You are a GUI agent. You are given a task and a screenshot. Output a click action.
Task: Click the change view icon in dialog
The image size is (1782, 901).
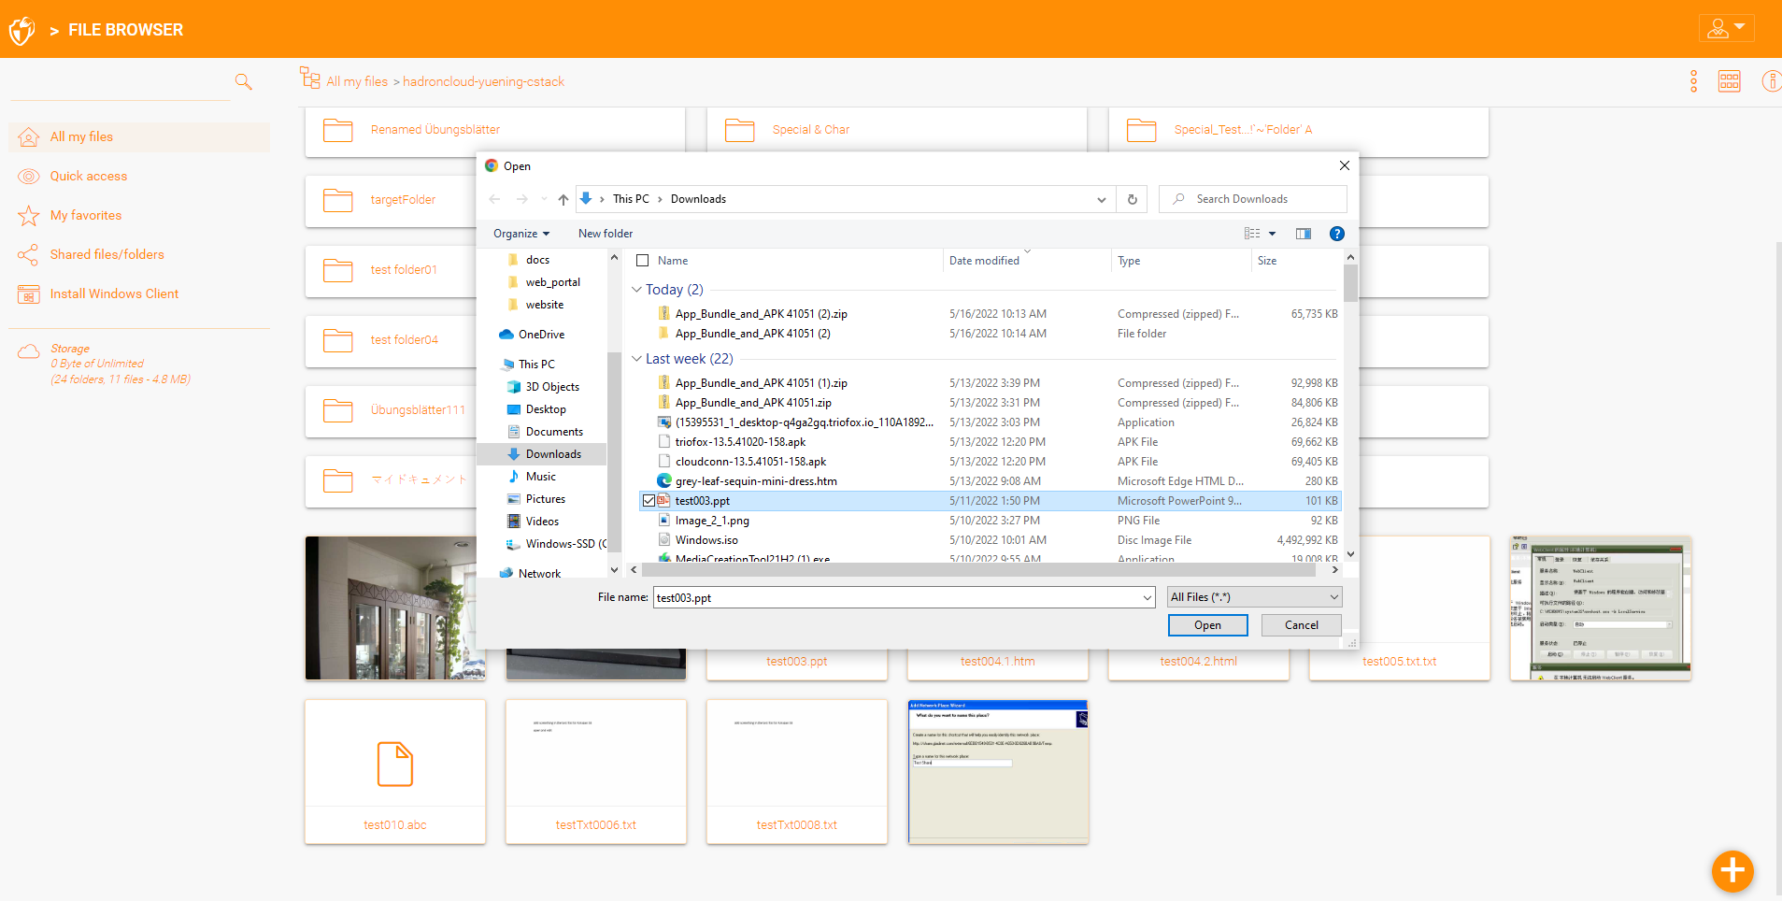click(1252, 234)
